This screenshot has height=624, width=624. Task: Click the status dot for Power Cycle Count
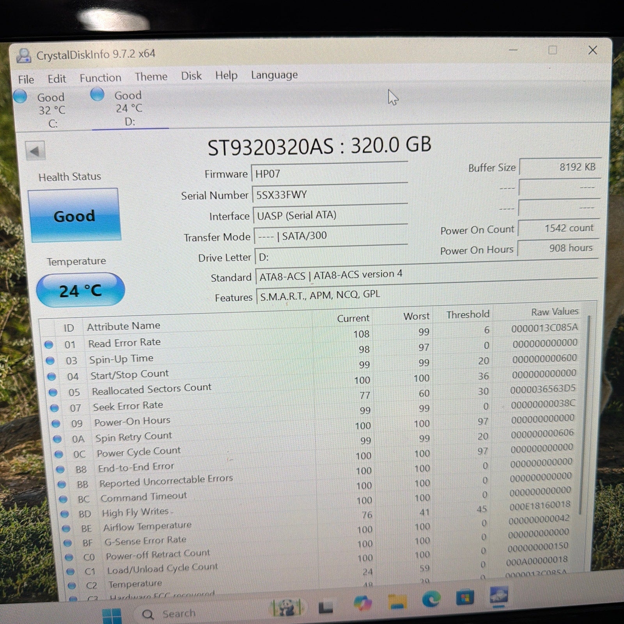click(59, 454)
